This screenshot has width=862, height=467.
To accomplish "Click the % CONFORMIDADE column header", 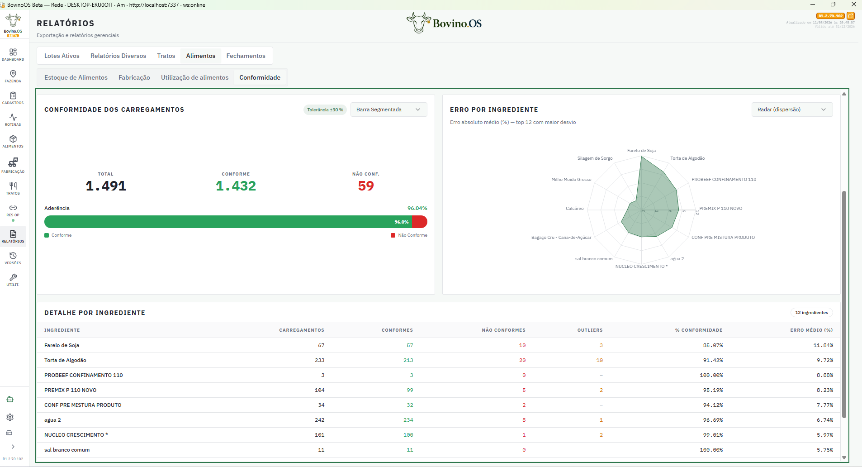I will 699,330.
